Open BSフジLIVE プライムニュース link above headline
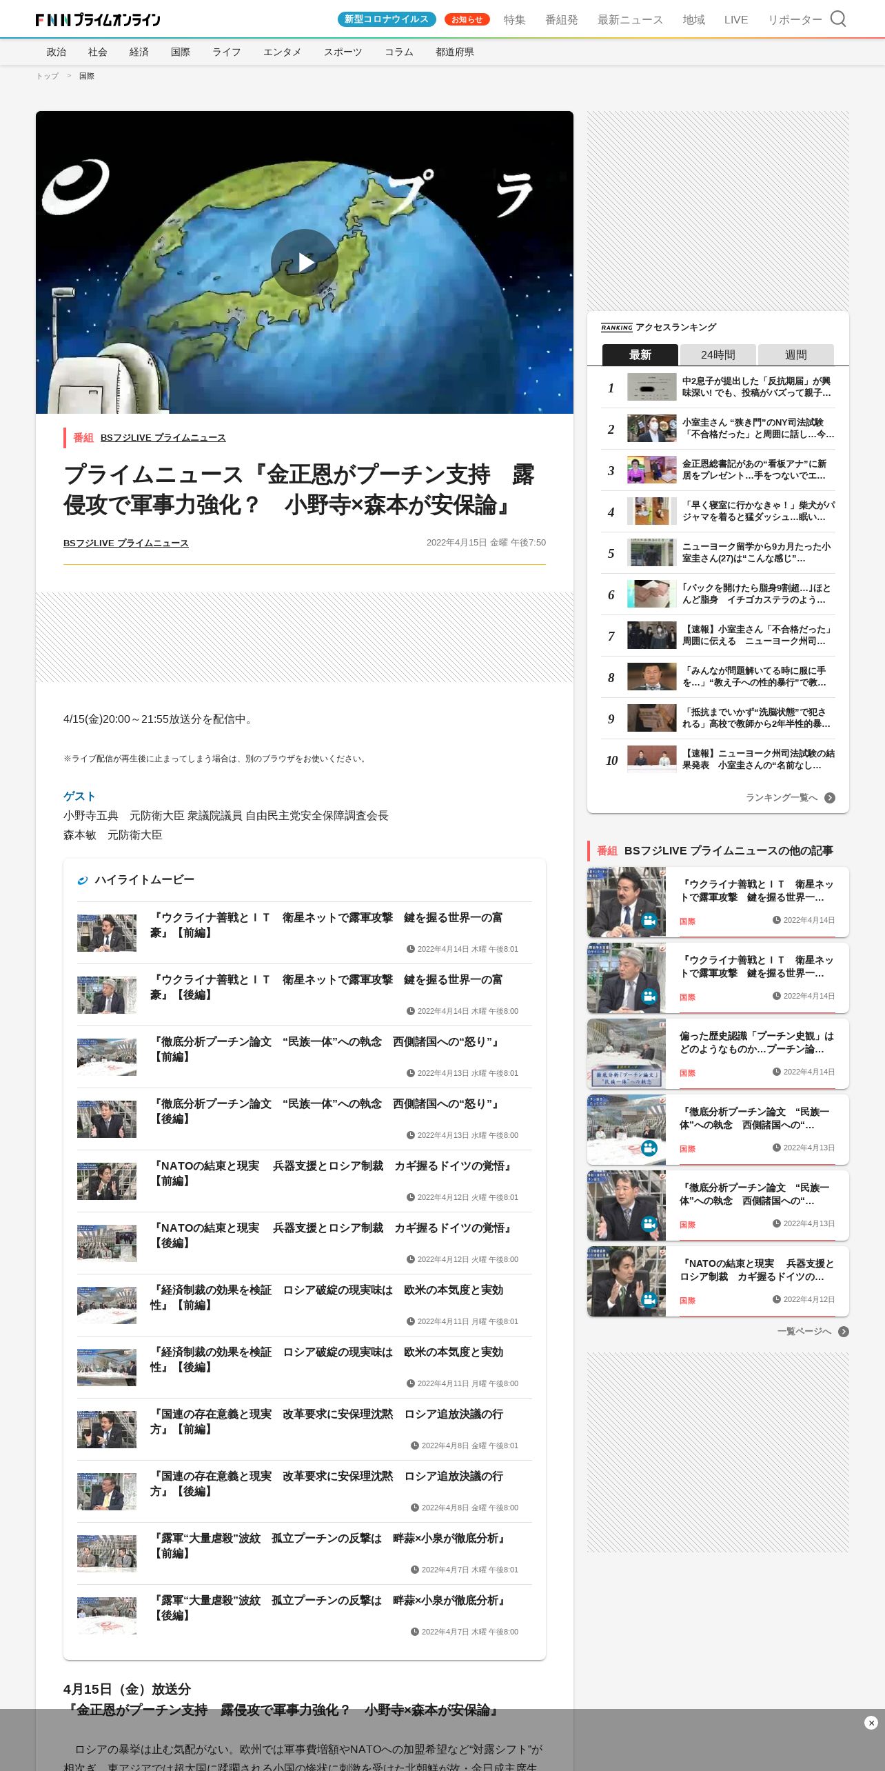This screenshot has width=885, height=1771. click(x=163, y=438)
